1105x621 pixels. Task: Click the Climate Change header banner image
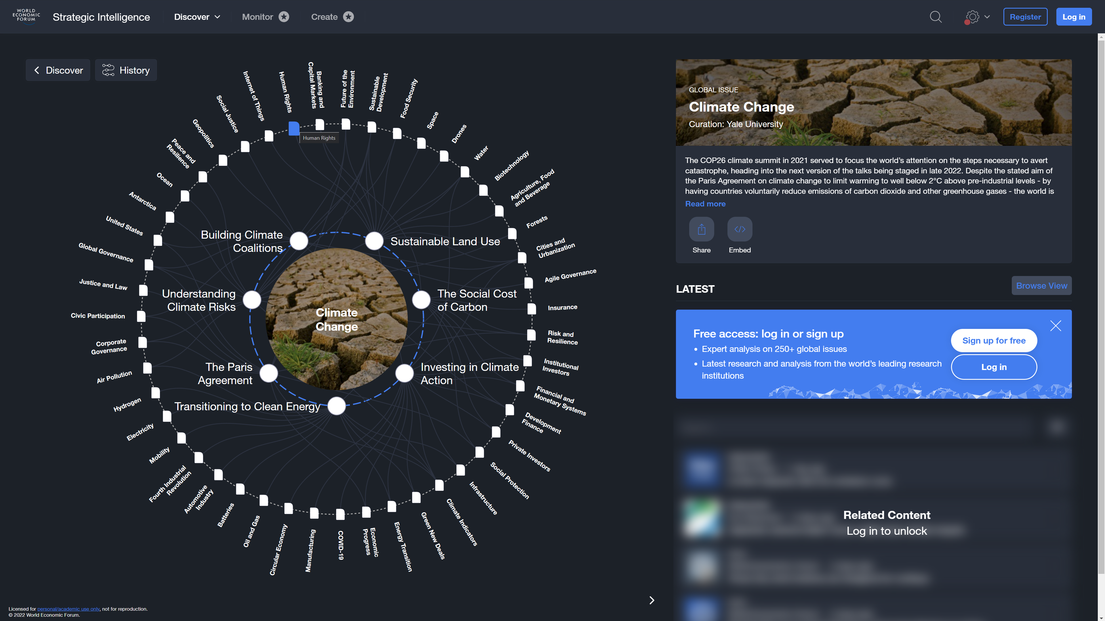873,102
